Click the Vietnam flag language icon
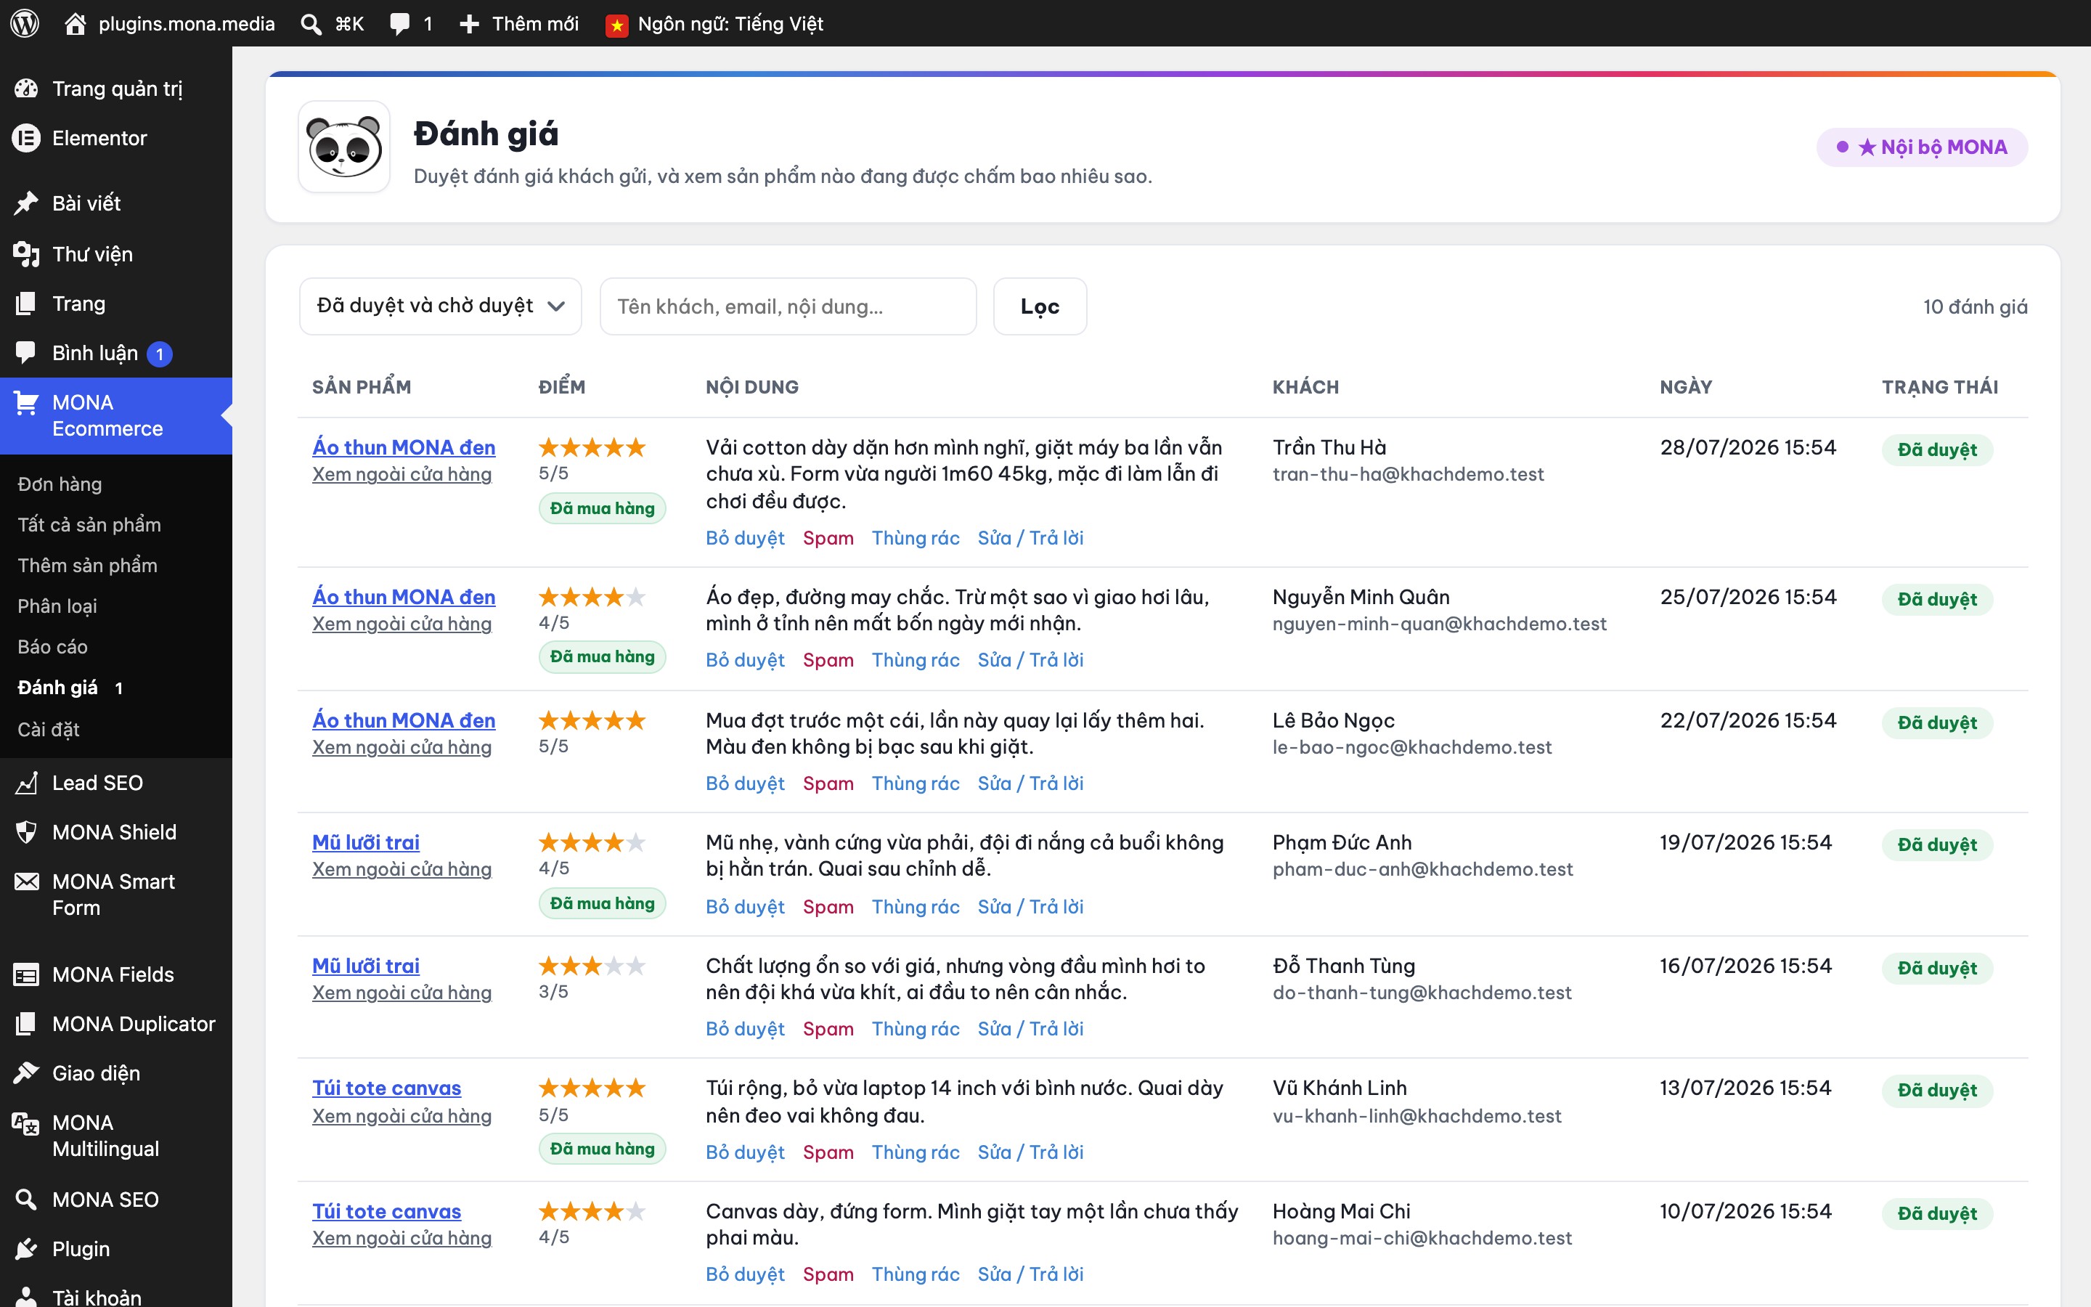 point(616,25)
